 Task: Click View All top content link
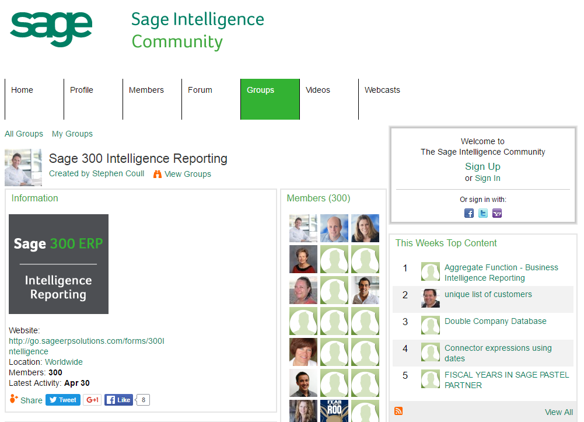point(559,412)
